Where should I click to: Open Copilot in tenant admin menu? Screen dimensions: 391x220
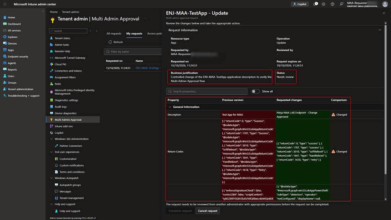tap(59, 133)
